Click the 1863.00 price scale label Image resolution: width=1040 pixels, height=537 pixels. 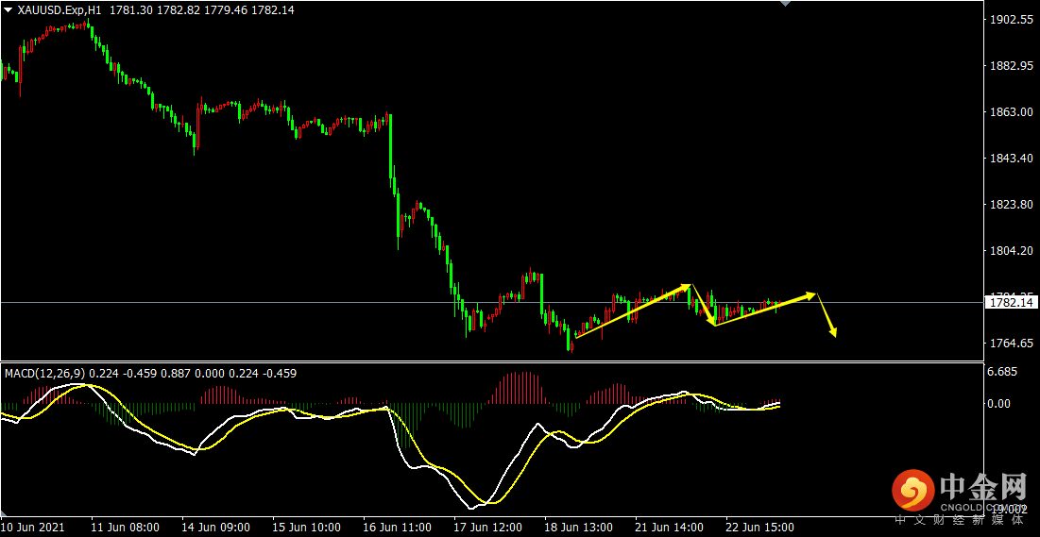tap(1011, 112)
